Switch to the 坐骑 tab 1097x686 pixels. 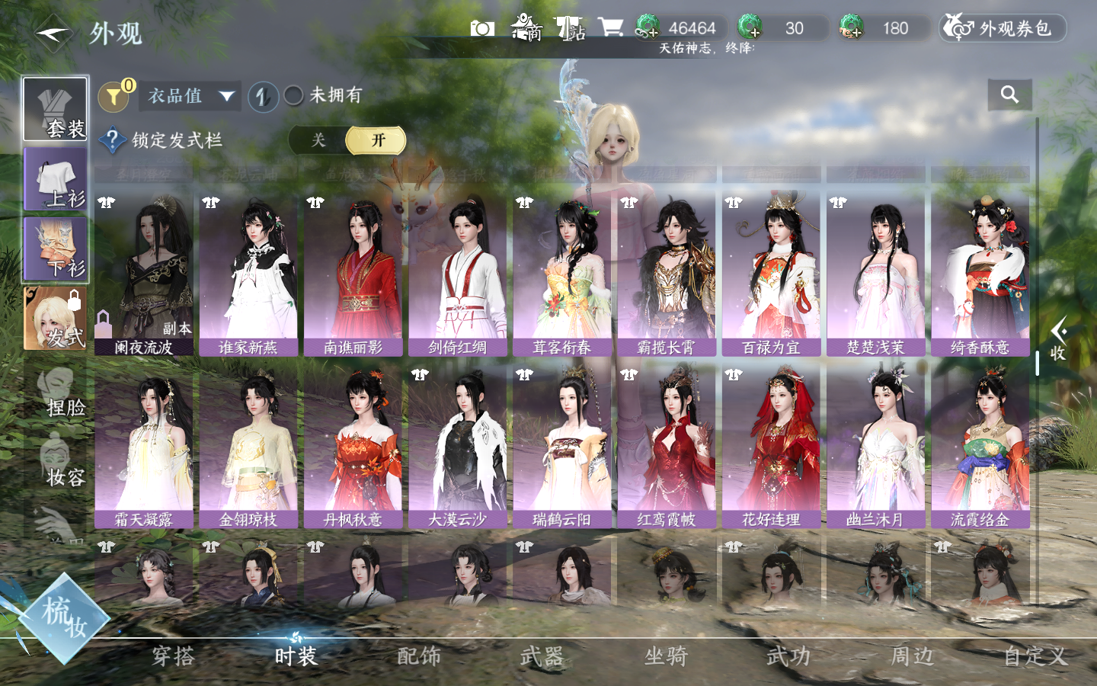point(665,657)
